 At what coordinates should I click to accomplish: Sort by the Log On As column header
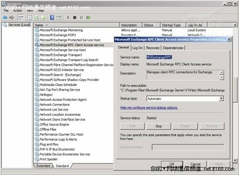196,25
